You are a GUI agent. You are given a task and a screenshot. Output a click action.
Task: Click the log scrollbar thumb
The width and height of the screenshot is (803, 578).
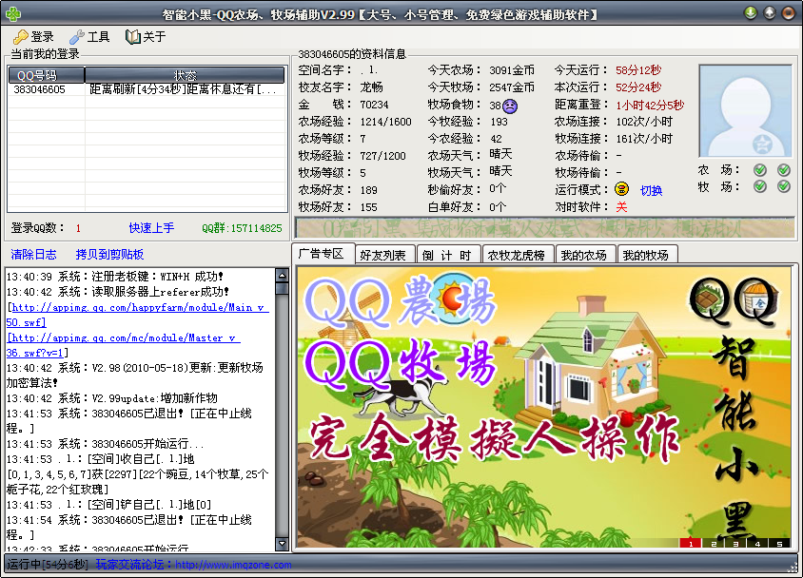pos(283,288)
